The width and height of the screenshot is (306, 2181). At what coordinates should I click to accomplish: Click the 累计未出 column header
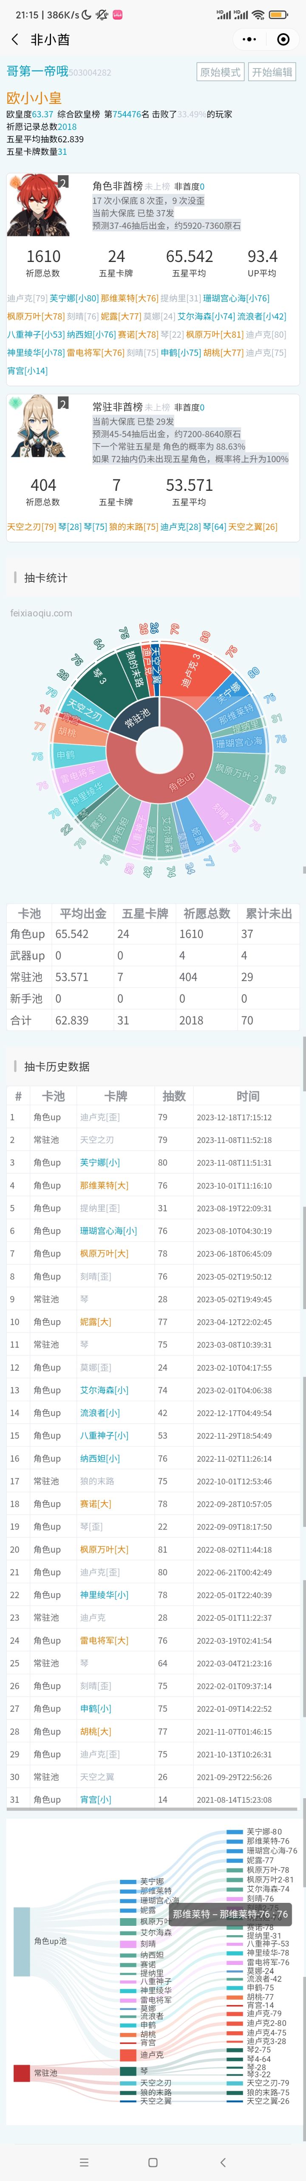tap(269, 914)
